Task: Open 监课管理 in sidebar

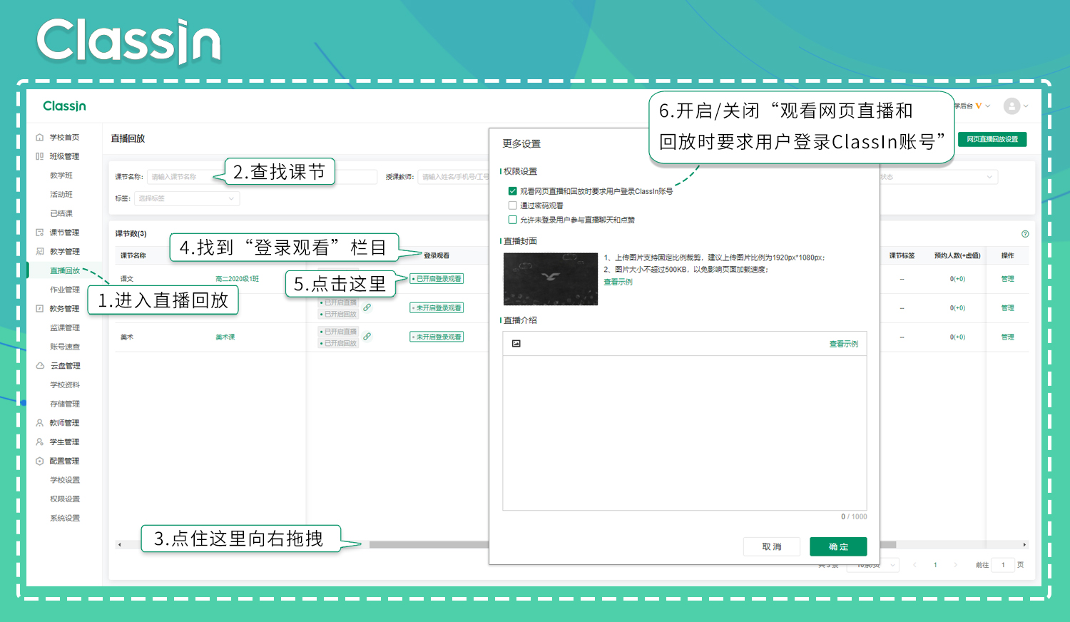Action: pos(65,328)
